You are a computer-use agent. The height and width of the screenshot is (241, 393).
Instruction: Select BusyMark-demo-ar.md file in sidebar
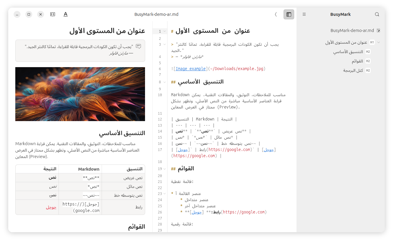(x=352, y=30)
